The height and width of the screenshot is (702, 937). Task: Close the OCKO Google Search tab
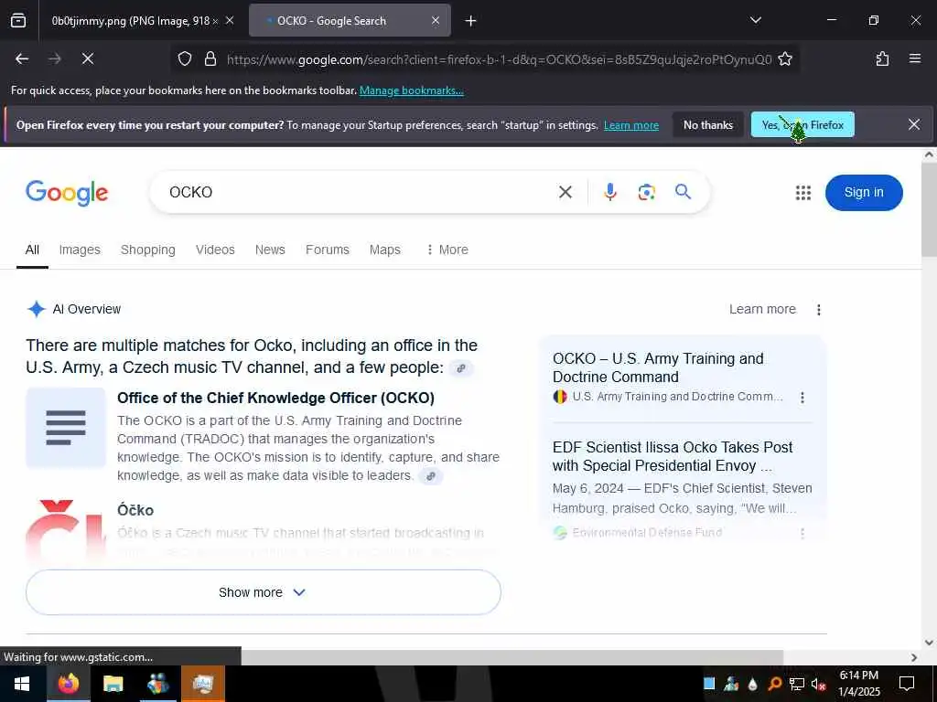pos(436,20)
